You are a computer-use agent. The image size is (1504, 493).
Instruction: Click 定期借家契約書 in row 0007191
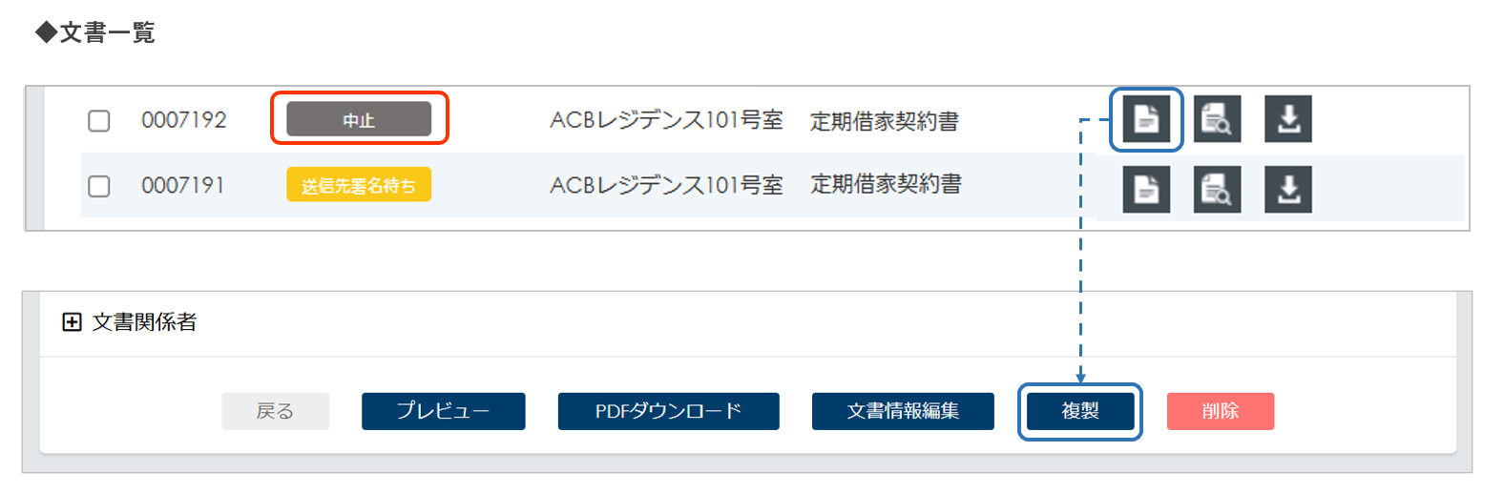(886, 184)
